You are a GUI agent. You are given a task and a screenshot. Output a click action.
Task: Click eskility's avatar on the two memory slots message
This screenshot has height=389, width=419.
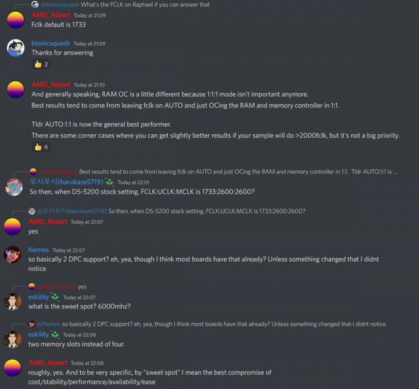[x=12, y=339]
